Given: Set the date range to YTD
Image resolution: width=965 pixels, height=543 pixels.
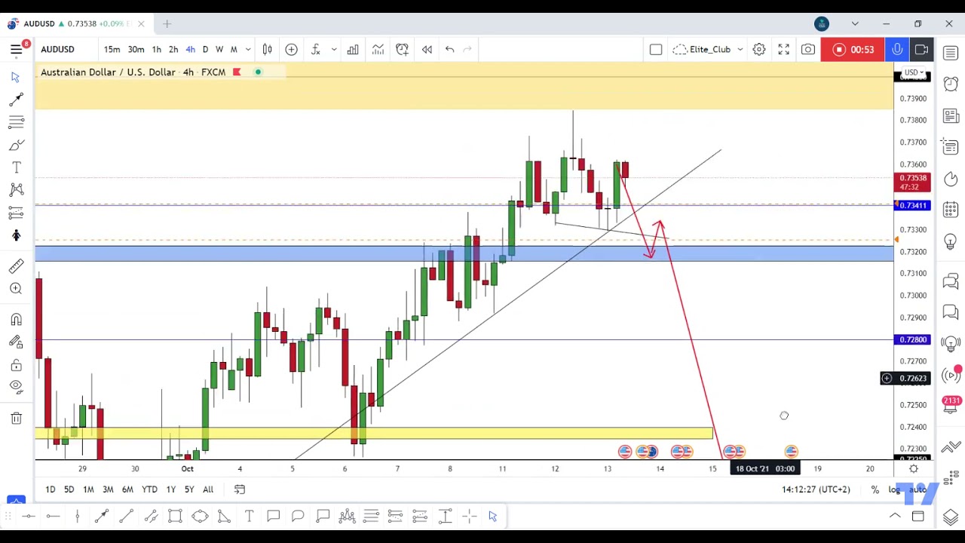Looking at the screenshot, I should [x=149, y=489].
